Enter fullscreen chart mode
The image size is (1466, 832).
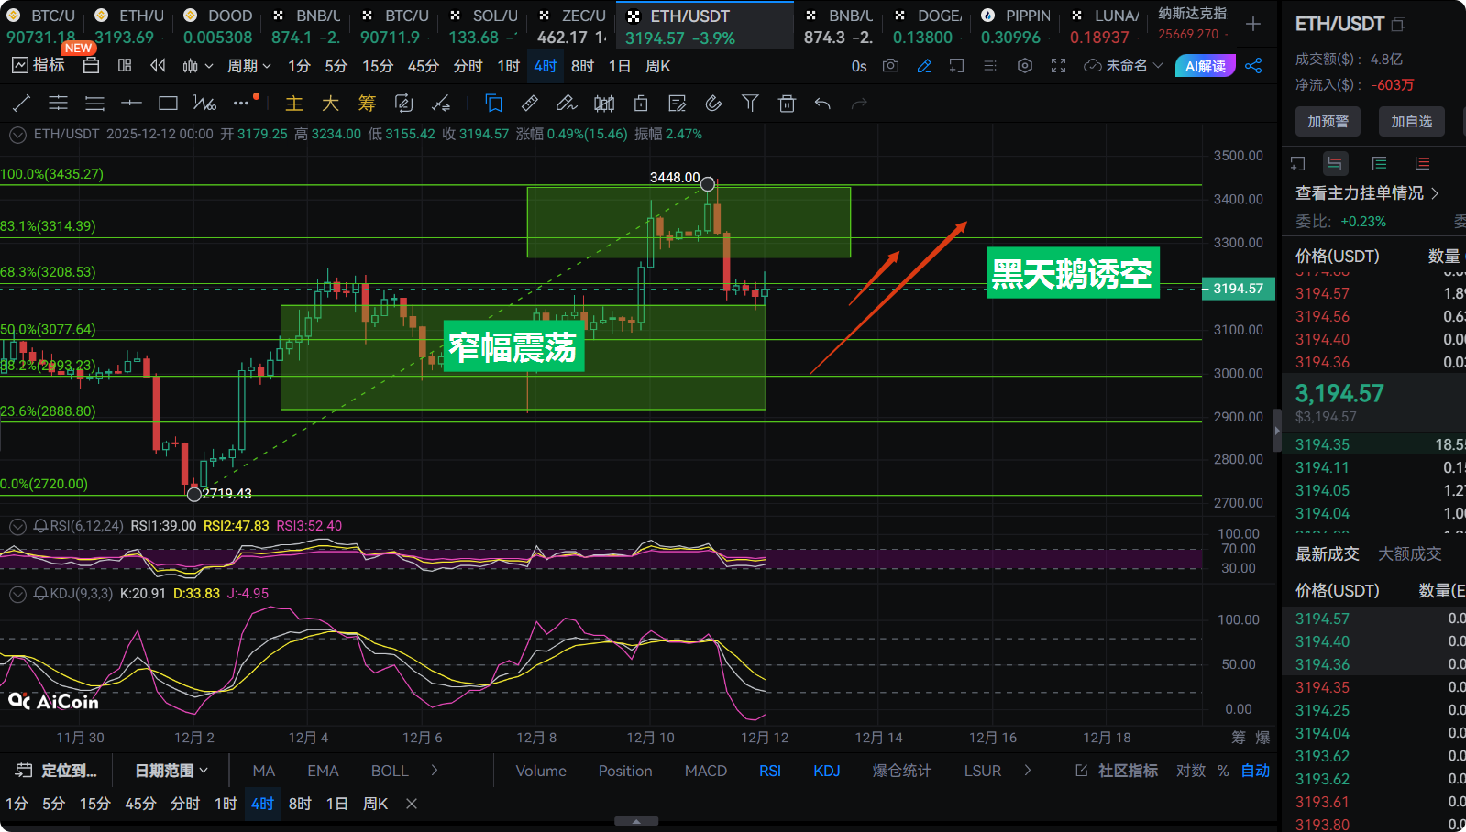pyautogui.click(x=1058, y=66)
